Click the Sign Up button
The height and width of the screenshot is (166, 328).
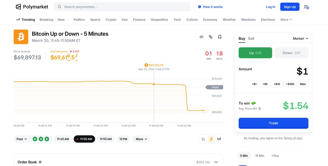pos(290,7)
